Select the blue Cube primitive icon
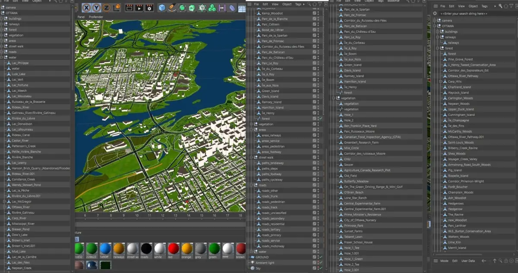The width and height of the screenshot is (518, 273). tap(162, 7)
